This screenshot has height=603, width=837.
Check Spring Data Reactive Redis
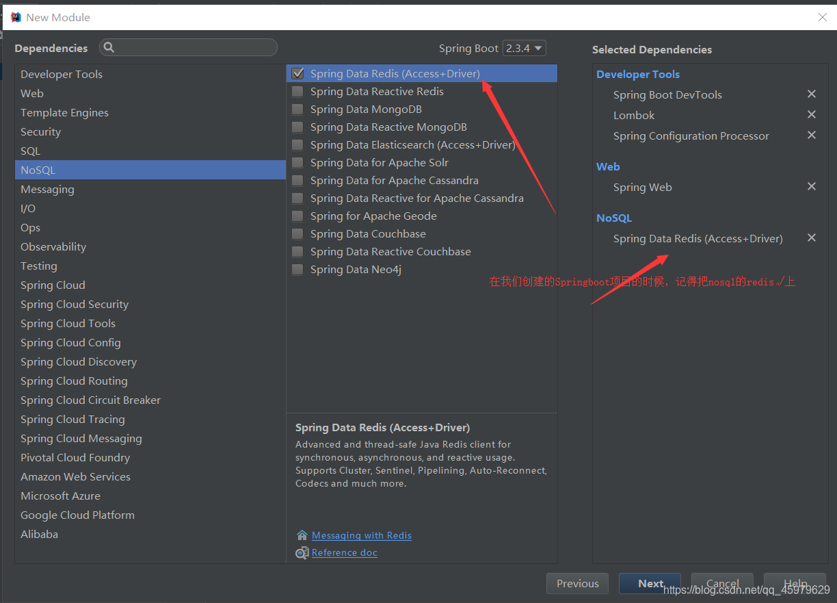[297, 91]
